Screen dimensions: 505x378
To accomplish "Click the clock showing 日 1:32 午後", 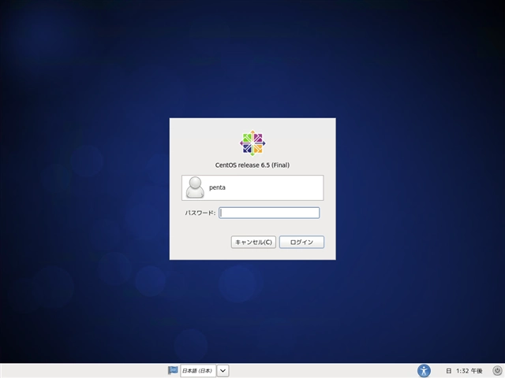I will [x=464, y=371].
